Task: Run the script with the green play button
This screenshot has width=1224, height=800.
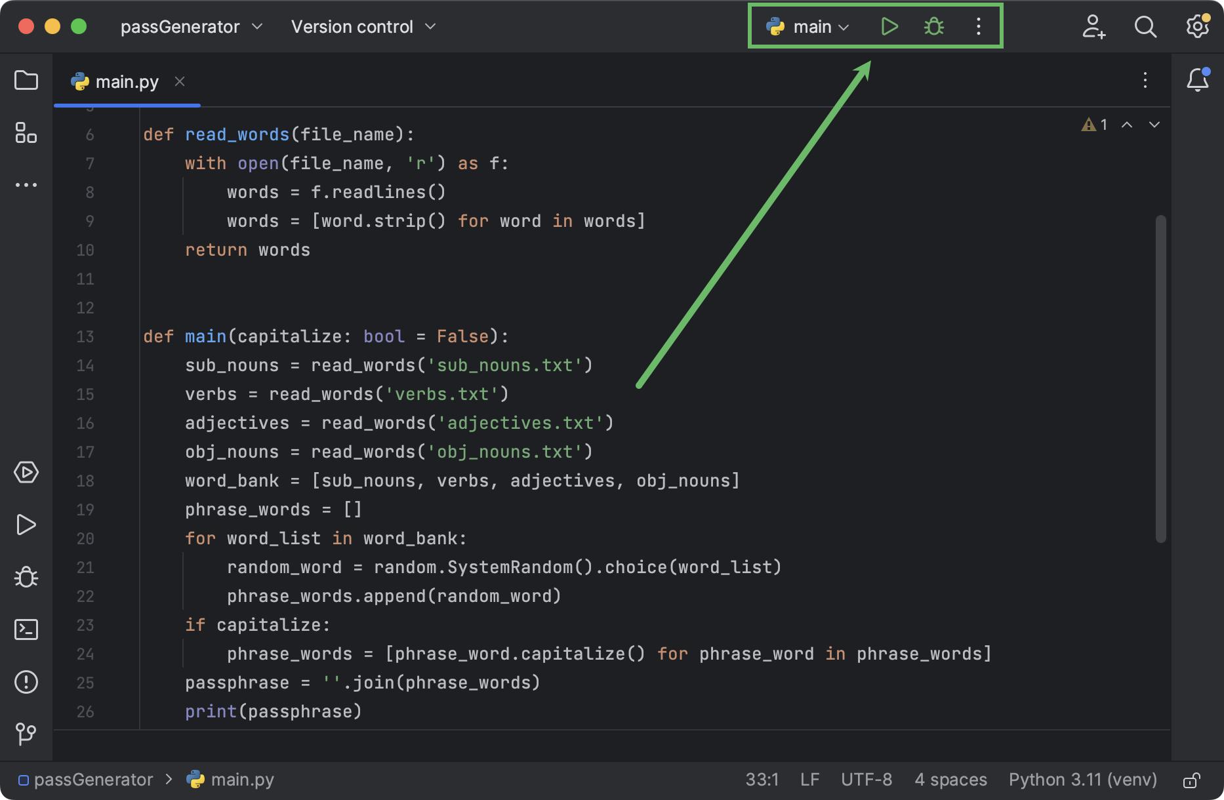Action: [889, 26]
